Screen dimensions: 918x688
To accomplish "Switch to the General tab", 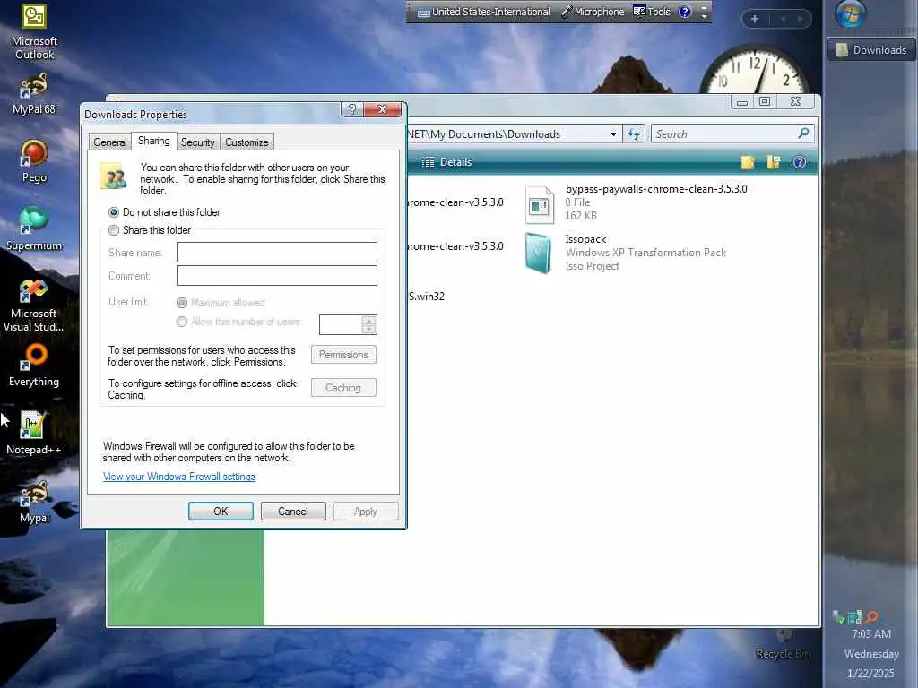I will pos(109,142).
